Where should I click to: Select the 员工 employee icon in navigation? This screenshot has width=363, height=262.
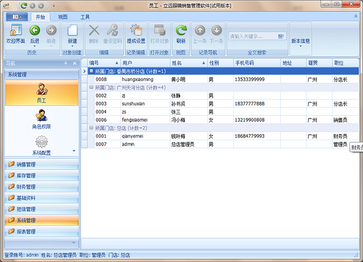[x=41, y=92]
